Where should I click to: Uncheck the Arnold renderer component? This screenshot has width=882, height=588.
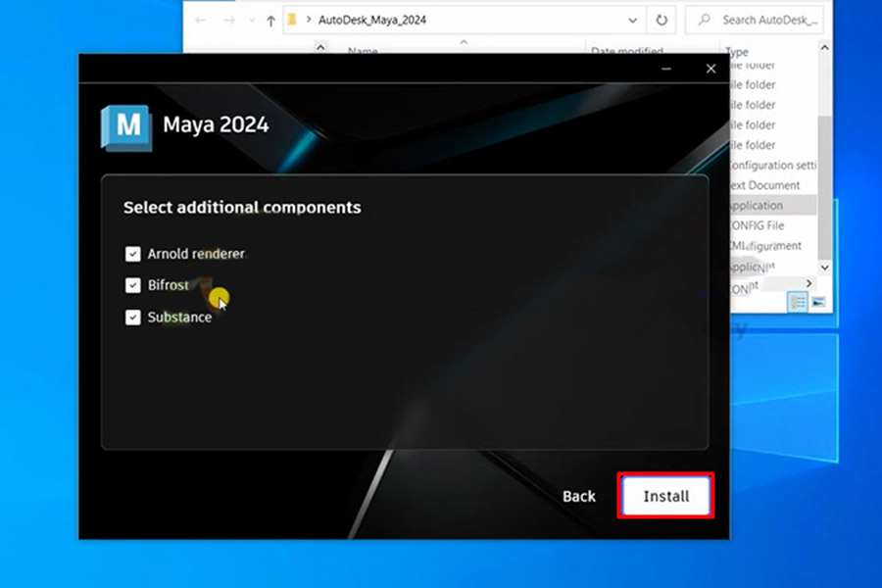click(132, 253)
